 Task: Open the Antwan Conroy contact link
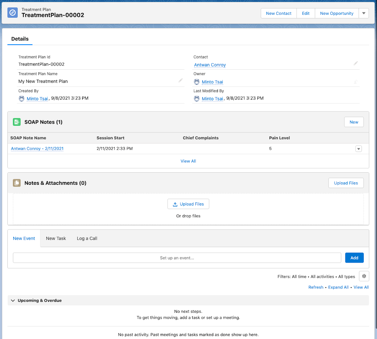pyautogui.click(x=210, y=65)
